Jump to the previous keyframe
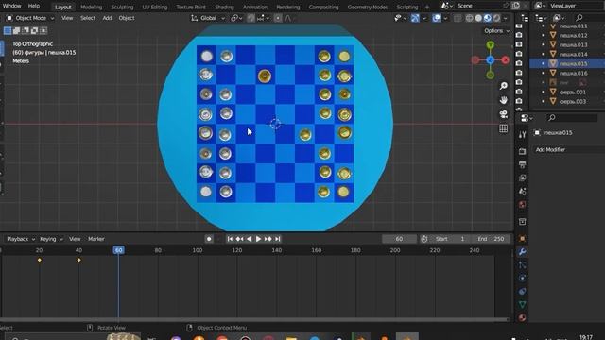 click(239, 239)
